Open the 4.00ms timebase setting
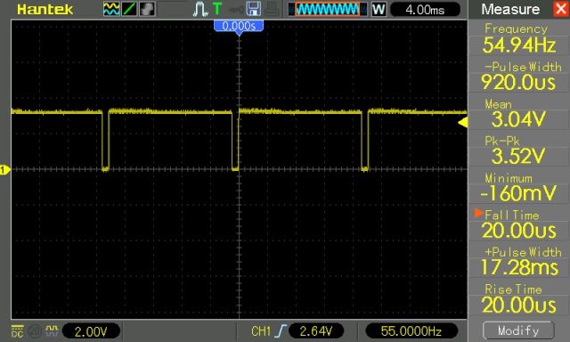The height and width of the screenshot is (342, 570). [425, 10]
